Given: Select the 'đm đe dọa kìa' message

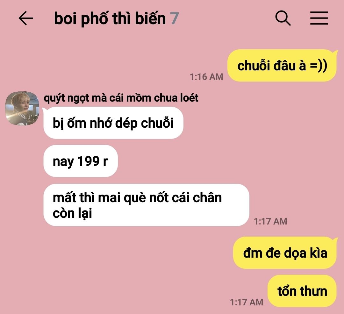Looking at the screenshot, I should [x=285, y=253].
